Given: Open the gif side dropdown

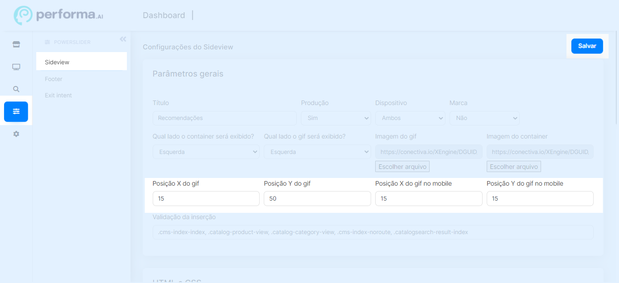Looking at the screenshot, I should (x=317, y=152).
